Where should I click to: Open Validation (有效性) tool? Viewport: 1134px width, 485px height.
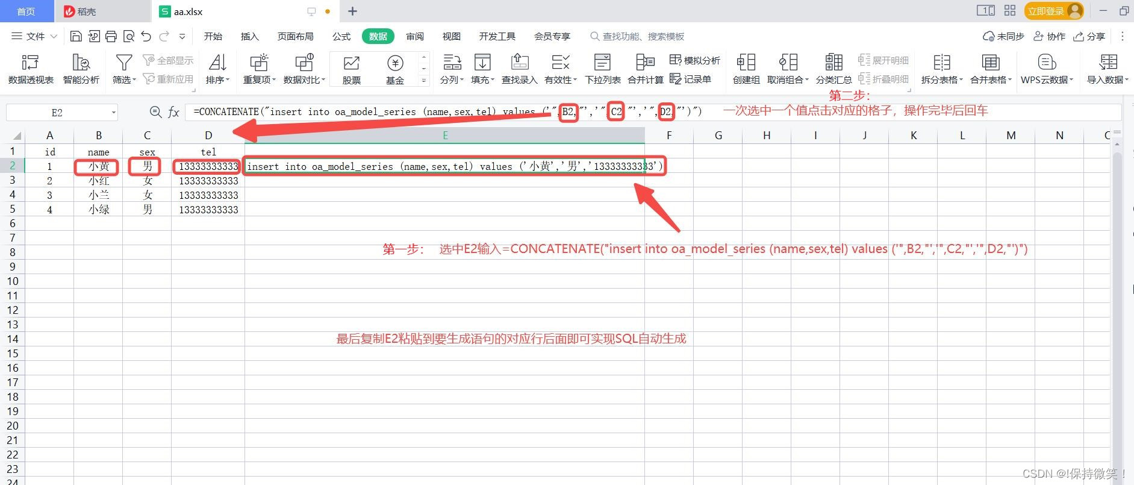560,69
